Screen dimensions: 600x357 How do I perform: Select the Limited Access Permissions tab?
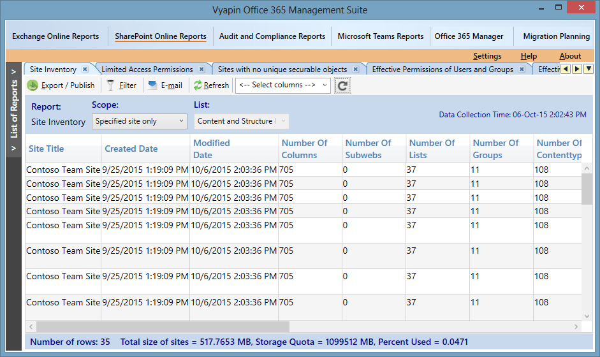tap(147, 69)
